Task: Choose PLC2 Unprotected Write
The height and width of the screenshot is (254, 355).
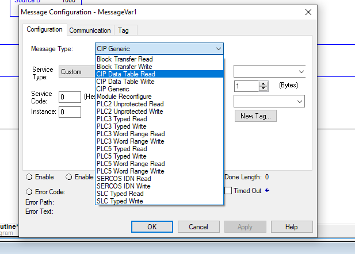Action: coord(159,111)
